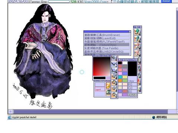This screenshot has width=178, height=133.
Task: Open the Brush/Eraser tools menu entry
Action: coord(107,35)
